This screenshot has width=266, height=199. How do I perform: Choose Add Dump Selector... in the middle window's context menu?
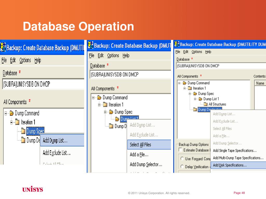(149, 164)
